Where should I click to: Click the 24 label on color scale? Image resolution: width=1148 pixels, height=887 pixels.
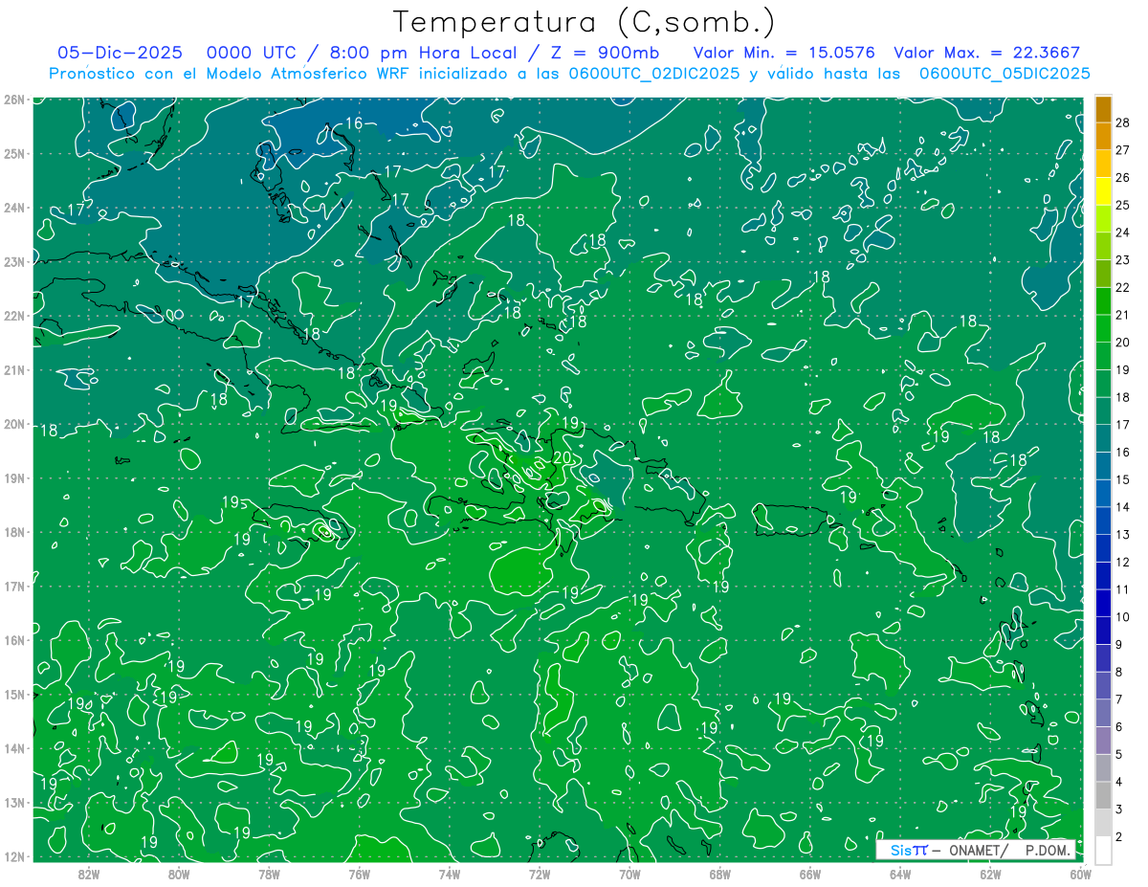[1123, 233]
